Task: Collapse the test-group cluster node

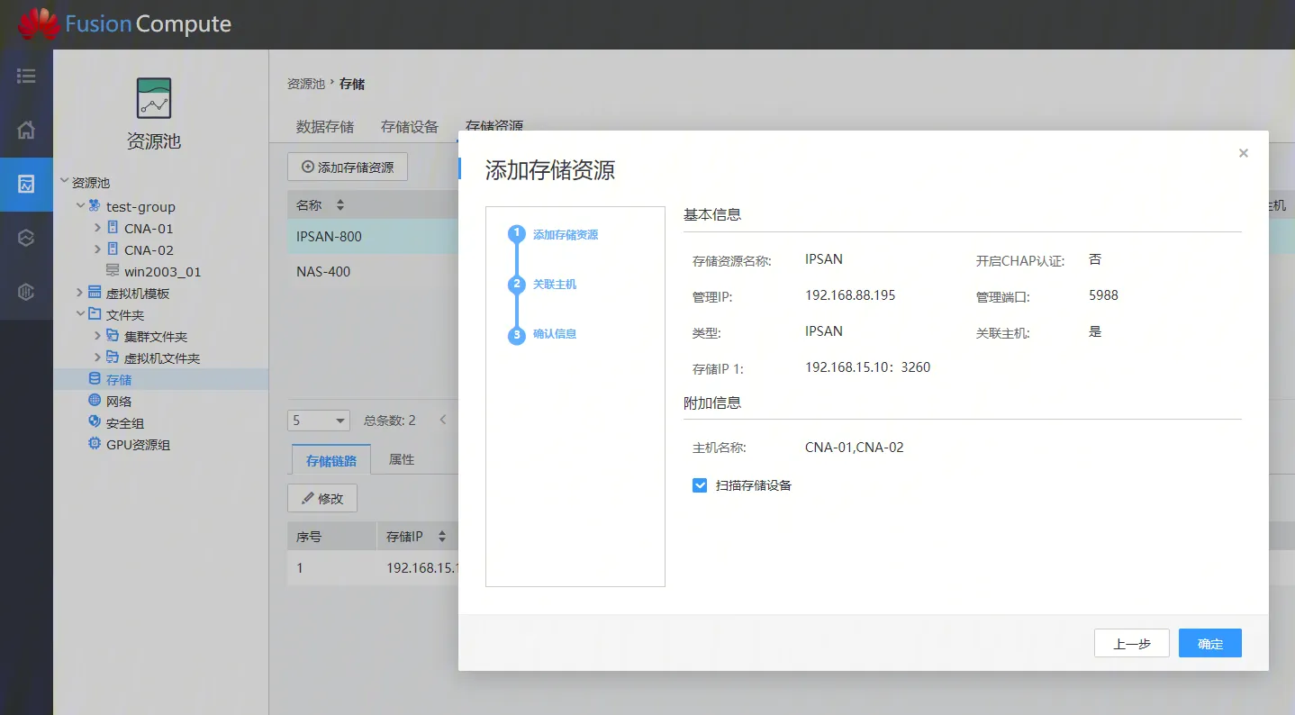Action: [81, 206]
